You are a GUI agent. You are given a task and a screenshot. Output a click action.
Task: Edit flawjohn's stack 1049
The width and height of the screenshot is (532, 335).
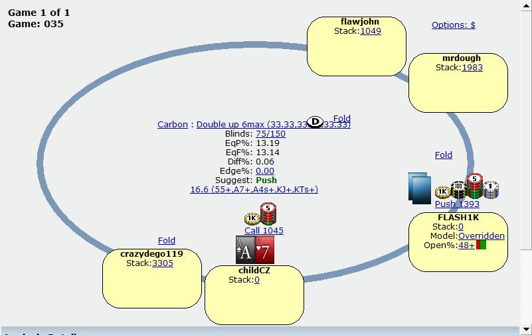point(371,31)
